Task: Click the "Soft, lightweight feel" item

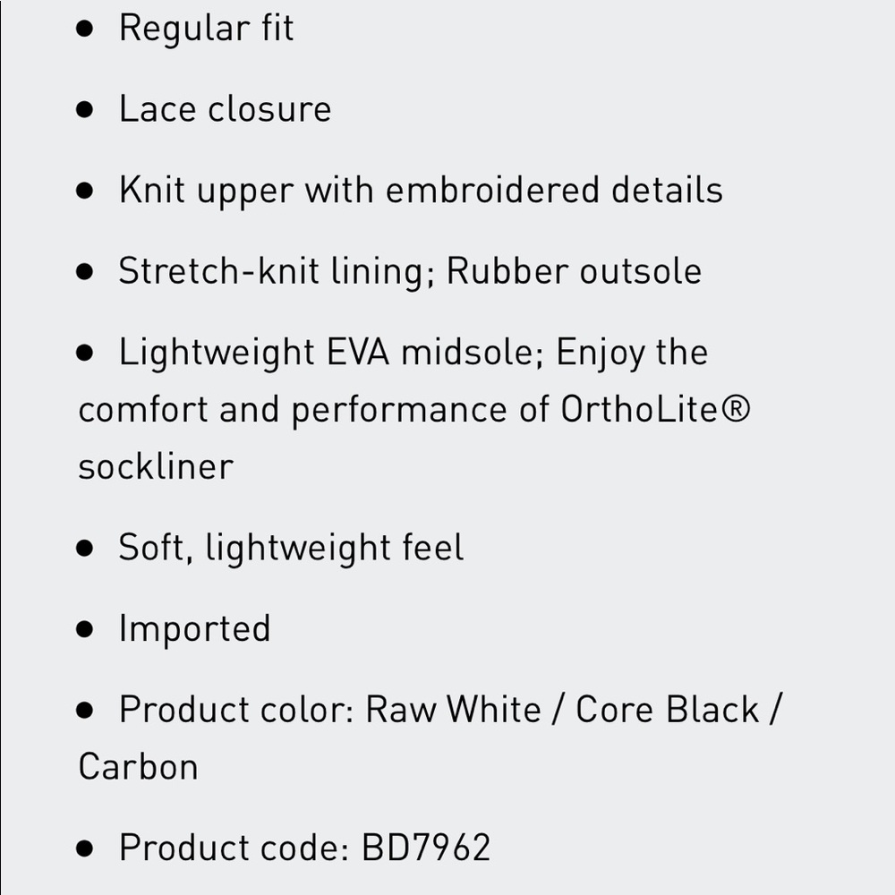Action: 291,548
